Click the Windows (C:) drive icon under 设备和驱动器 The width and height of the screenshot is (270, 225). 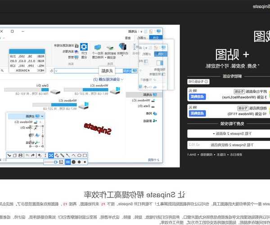point(115,90)
